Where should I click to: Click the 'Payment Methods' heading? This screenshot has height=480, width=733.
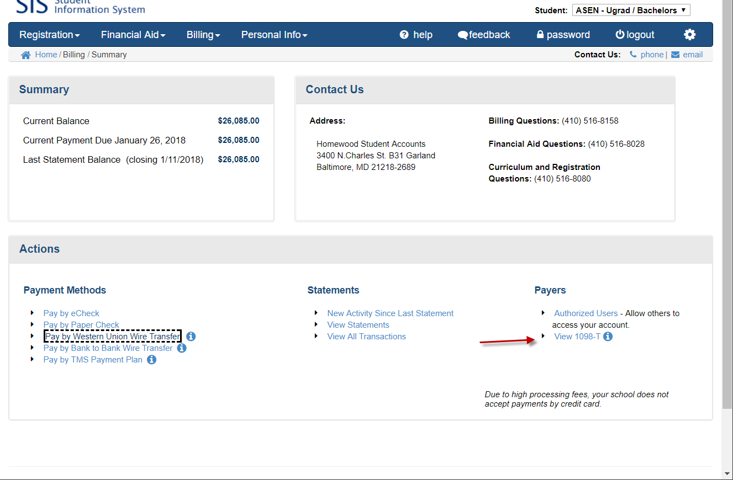point(65,290)
